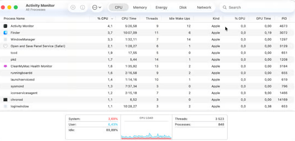Switch to the CPU tab
This screenshot has height=141, width=295.
(119, 8)
